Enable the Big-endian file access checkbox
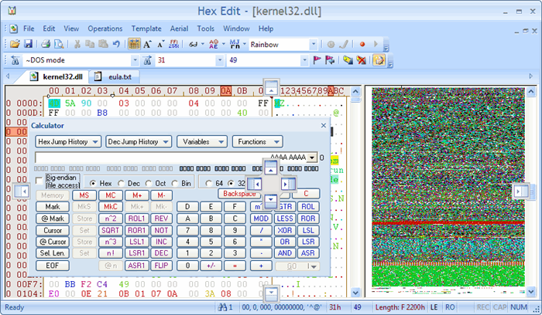 39,181
